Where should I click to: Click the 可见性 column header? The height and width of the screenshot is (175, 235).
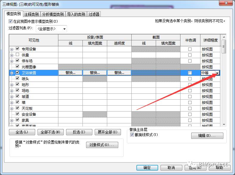34,40
